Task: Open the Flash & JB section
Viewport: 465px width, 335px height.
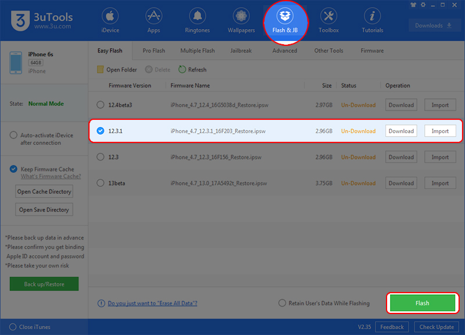Action: pyautogui.click(x=285, y=20)
